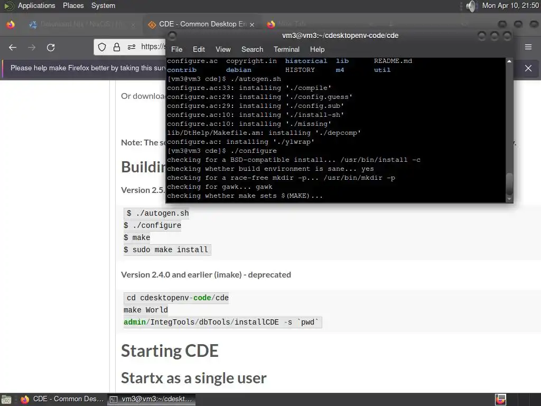Click the terminal scrollbar thumb
This screenshot has width=541, height=406.
(x=509, y=183)
